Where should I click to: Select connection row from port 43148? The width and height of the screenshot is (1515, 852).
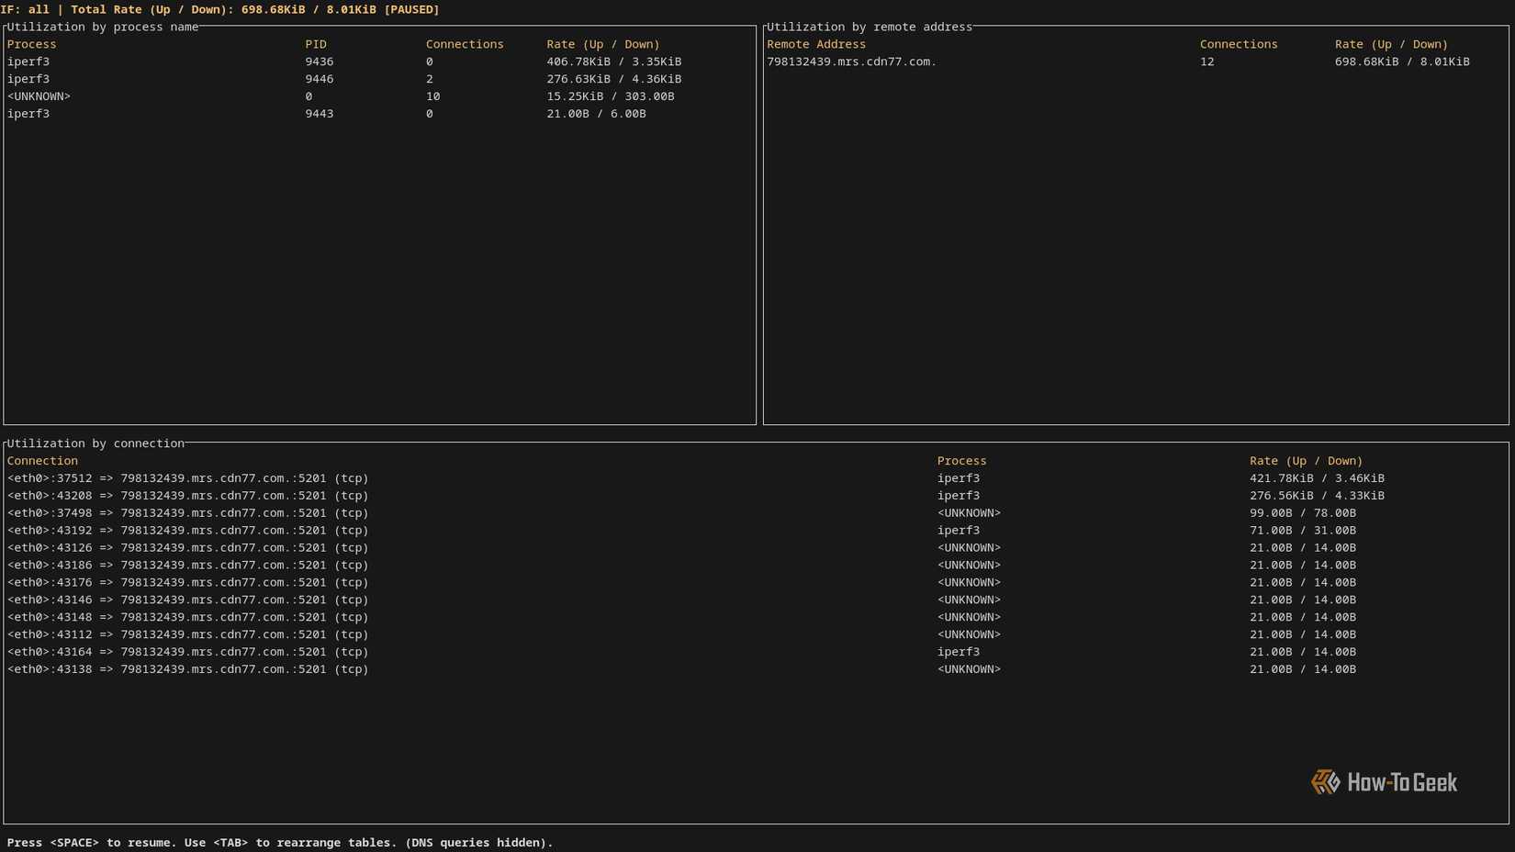pos(756,618)
